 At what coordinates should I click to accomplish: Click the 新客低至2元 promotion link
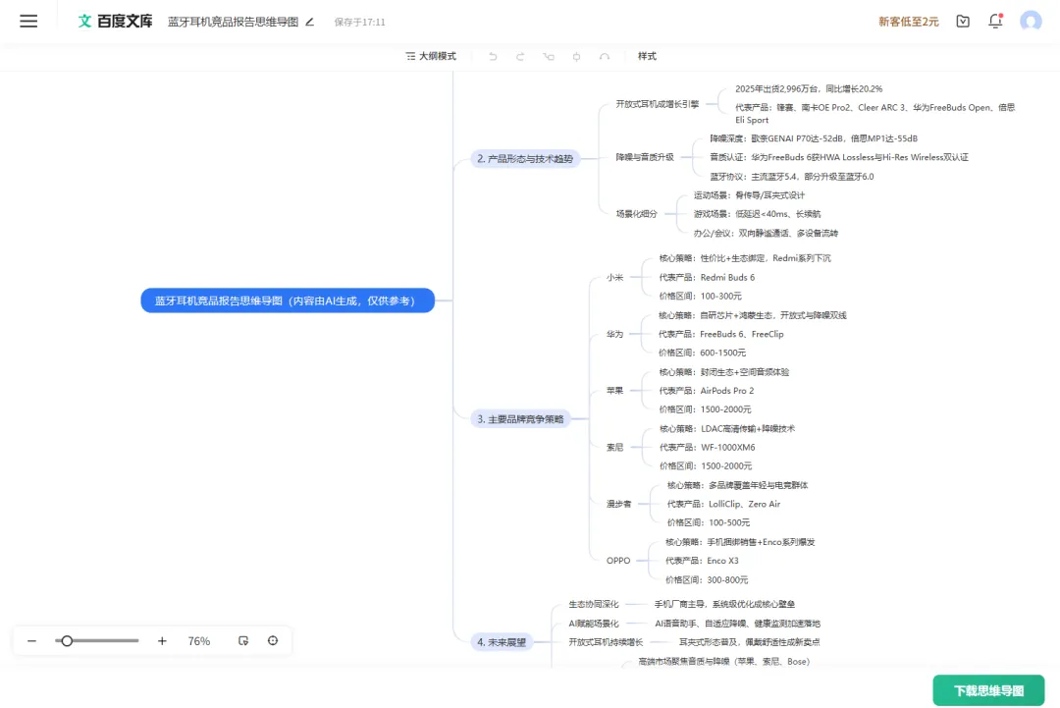pos(909,22)
